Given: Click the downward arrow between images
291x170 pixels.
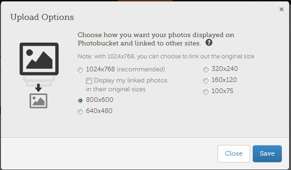Looking at the screenshot, I should point(39,88).
